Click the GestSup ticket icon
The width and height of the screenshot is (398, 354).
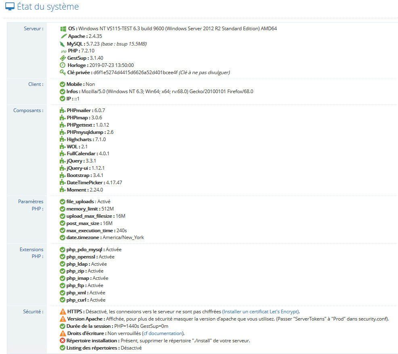pyautogui.click(x=63, y=58)
